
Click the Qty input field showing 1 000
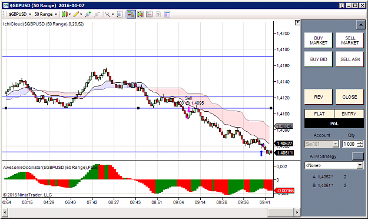(349, 144)
